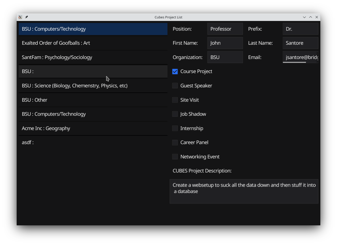Screen dimensions: 337x245
Task: Select the BSU : Other list item
Action: (93, 100)
